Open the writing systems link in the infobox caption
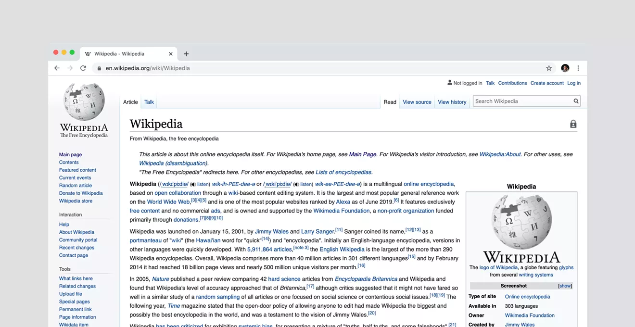The image size is (635, 327). coord(536,275)
